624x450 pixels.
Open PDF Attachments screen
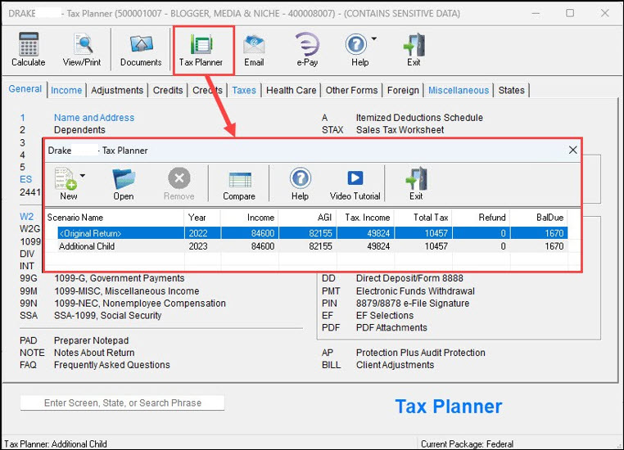[x=391, y=328]
